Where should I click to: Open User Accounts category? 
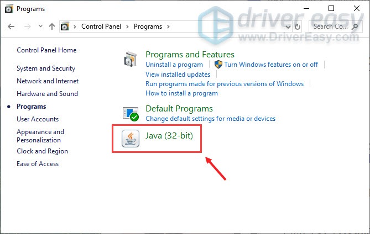38,119
